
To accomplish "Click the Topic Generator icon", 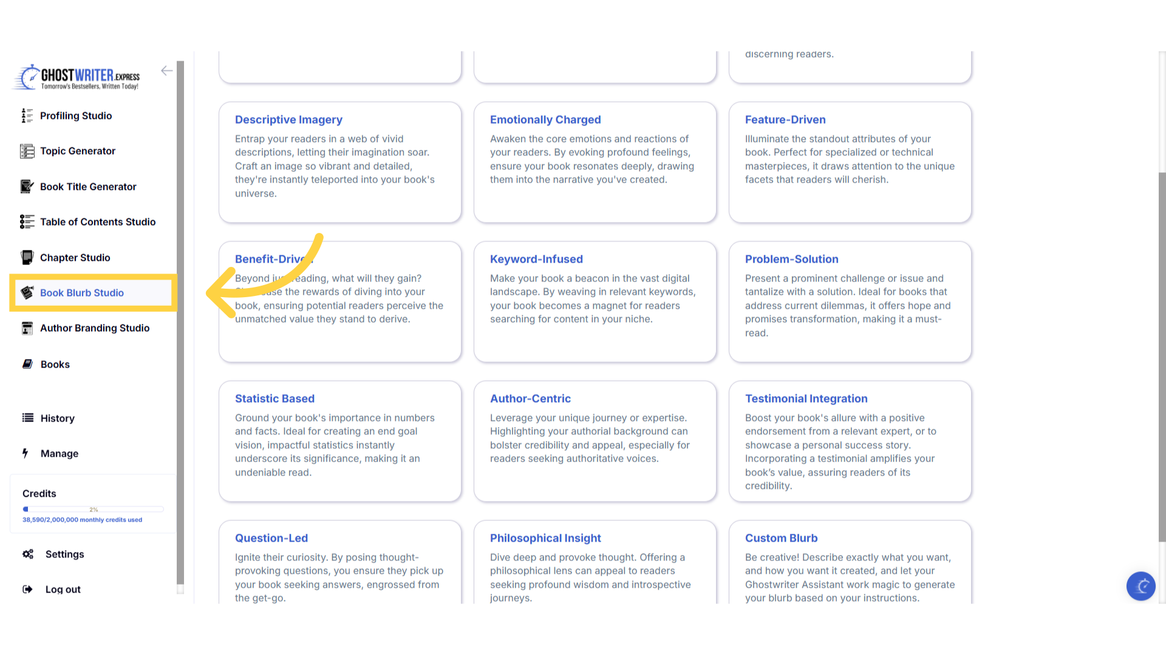I will click(x=27, y=151).
